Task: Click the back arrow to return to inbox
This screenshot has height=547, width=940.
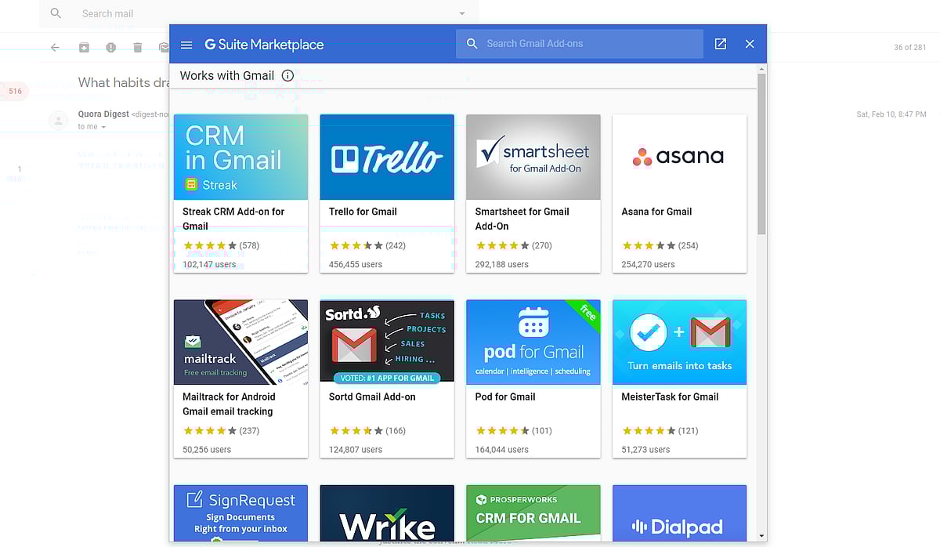Action: 54,47
